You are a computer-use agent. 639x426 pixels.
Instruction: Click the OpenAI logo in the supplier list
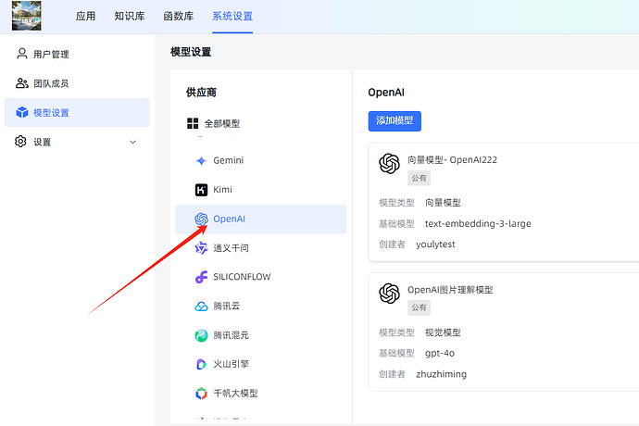pos(201,219)
